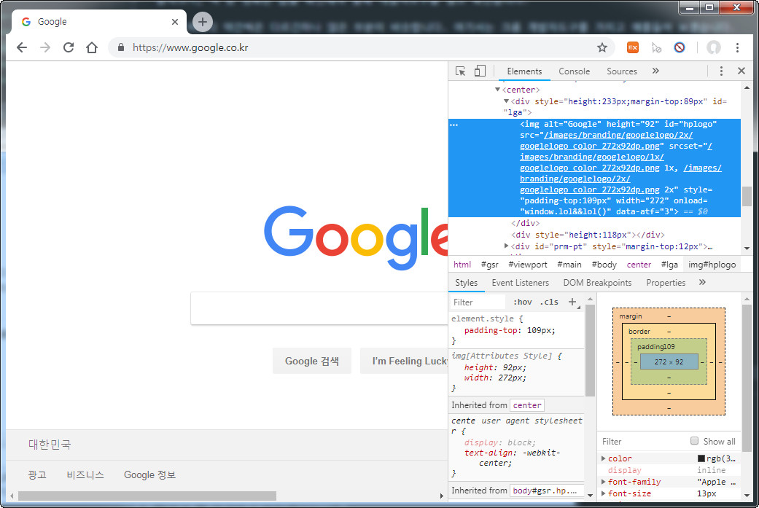Select #viewport in the breadcrumb

coord(528,264)
